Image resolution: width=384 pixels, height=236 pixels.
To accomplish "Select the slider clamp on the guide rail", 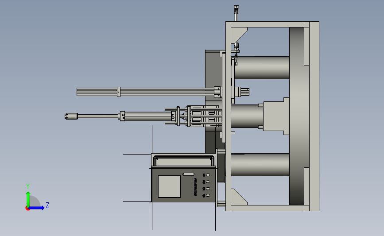I will coord(119,92).
